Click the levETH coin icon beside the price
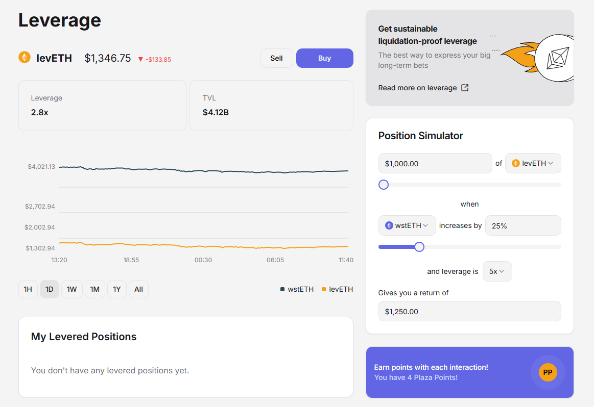 [25, 58]
